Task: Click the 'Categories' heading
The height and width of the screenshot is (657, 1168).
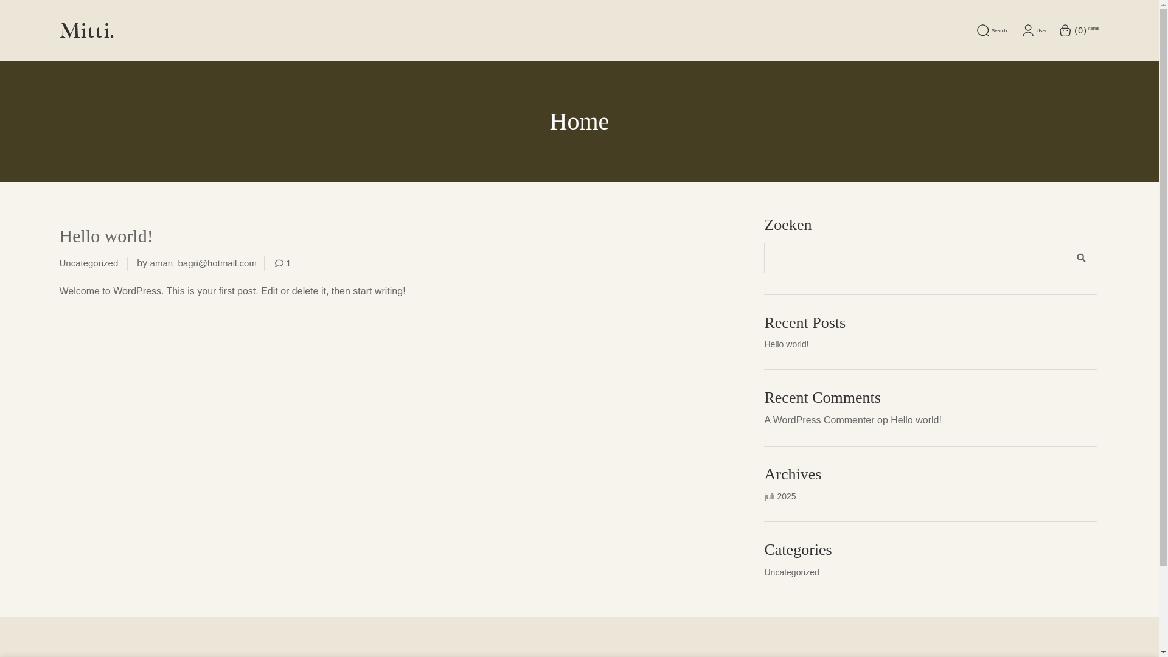Action: tap(798, 550)
